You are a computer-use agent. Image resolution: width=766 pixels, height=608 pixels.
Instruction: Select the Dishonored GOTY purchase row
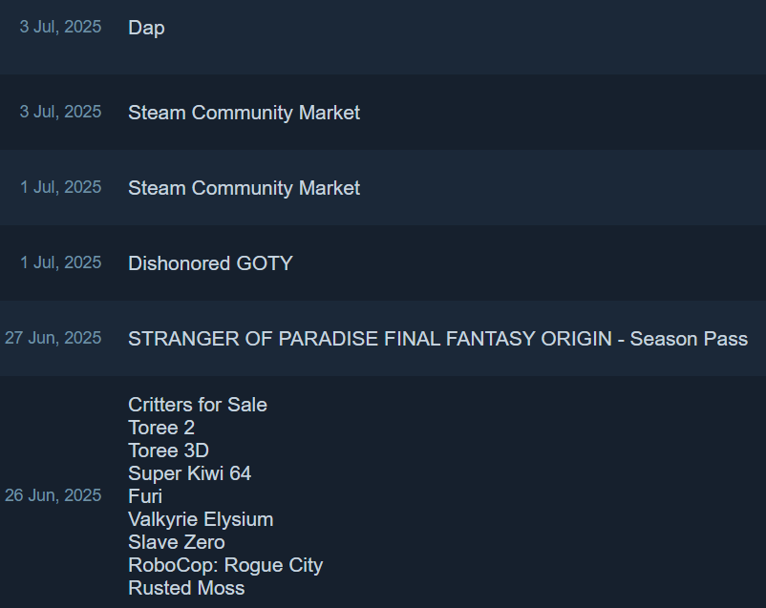[383, 262]
